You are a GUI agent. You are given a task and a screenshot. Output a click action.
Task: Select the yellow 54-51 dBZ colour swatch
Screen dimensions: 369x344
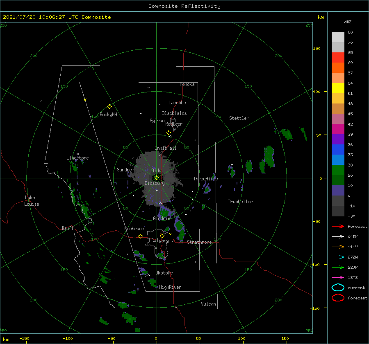tap(338, 88)
